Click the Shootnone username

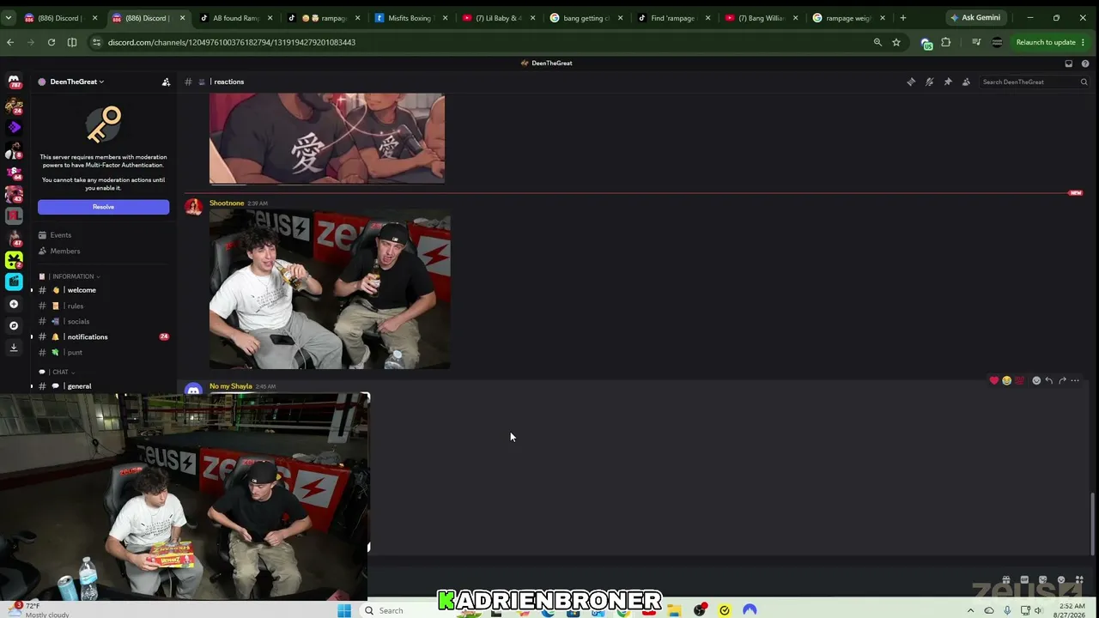[227, 203]
